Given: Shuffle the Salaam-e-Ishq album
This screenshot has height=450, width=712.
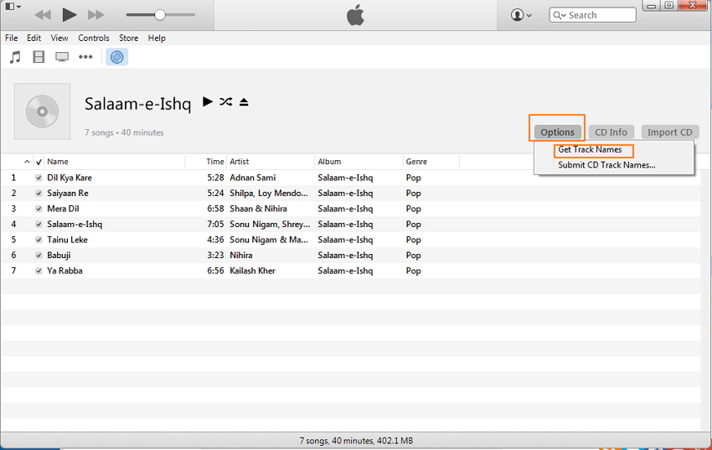Looking at the screenshot, I should coord(226,102).
